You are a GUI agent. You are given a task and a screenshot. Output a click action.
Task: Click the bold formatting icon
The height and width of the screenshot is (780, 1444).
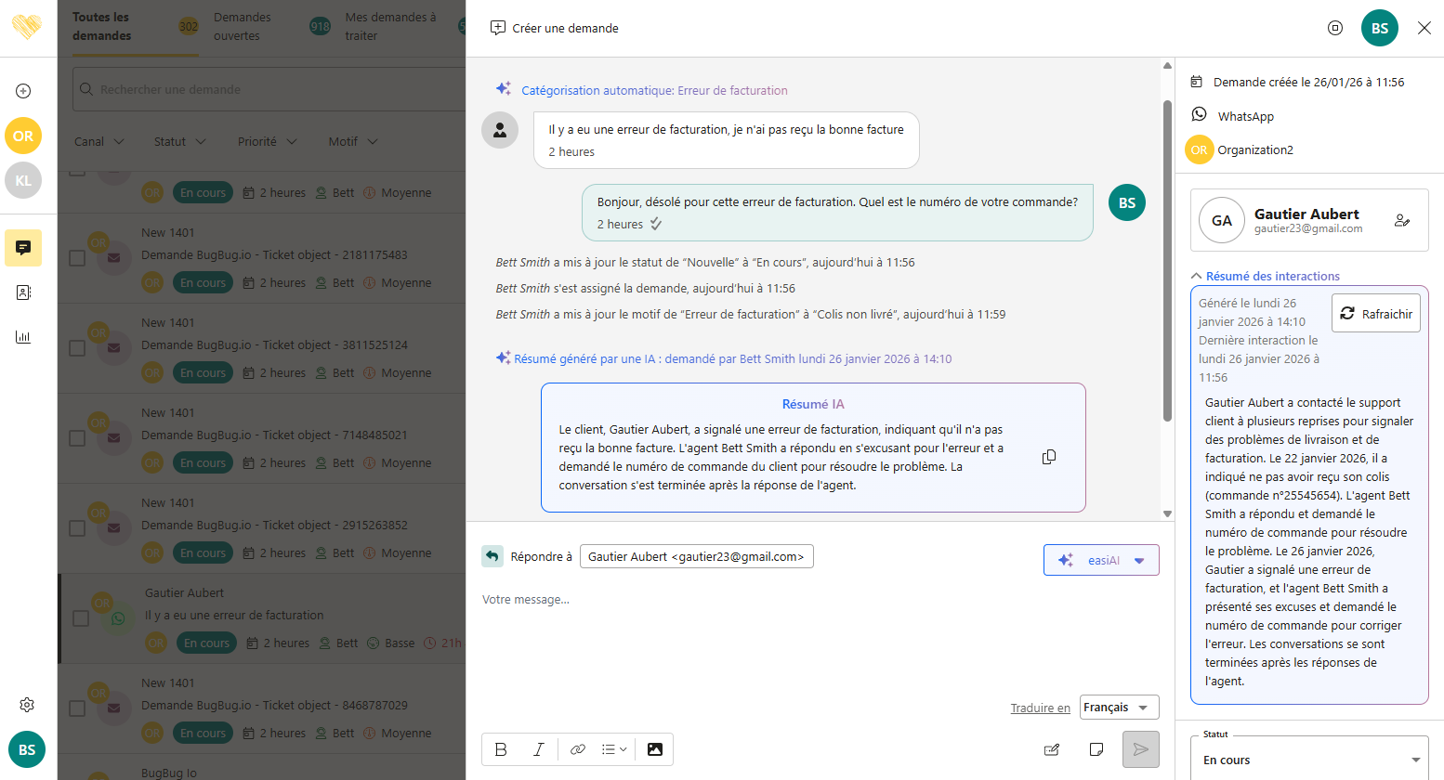tap(501, 749)
